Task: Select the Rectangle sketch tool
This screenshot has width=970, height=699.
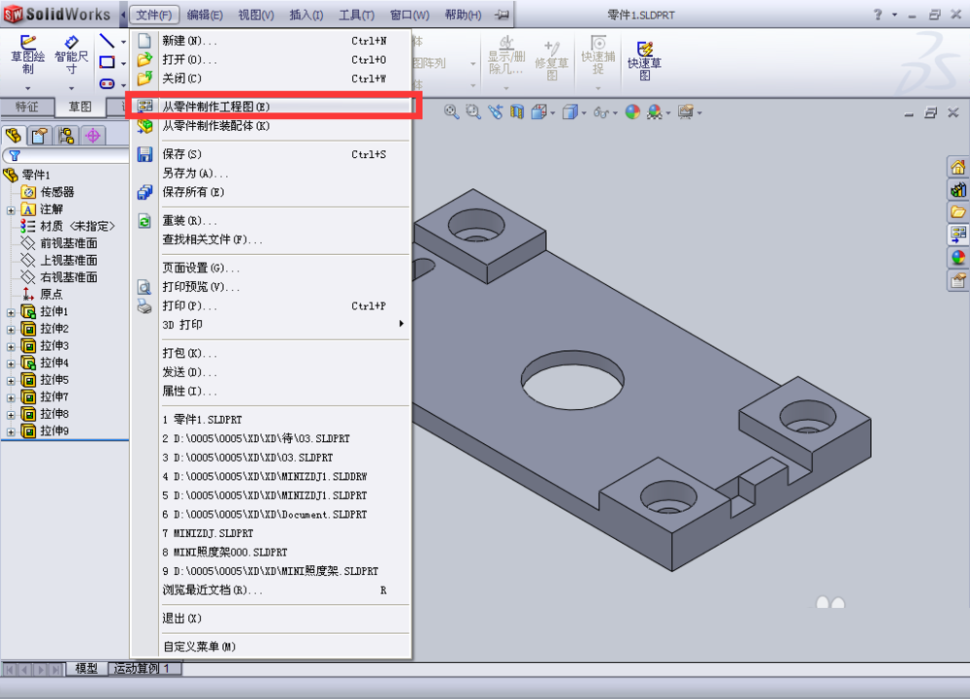Action: 107,62
